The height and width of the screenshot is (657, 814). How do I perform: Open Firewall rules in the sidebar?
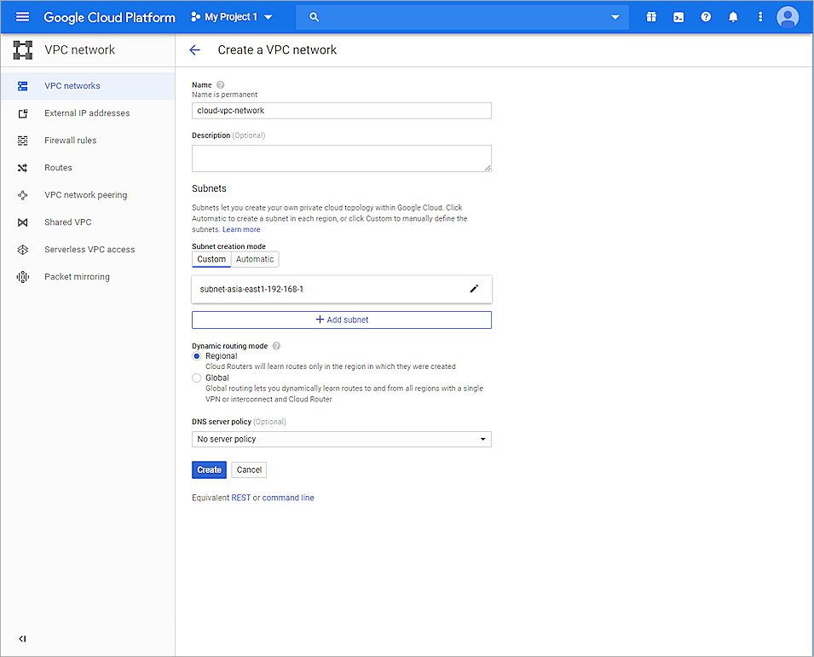70,141
